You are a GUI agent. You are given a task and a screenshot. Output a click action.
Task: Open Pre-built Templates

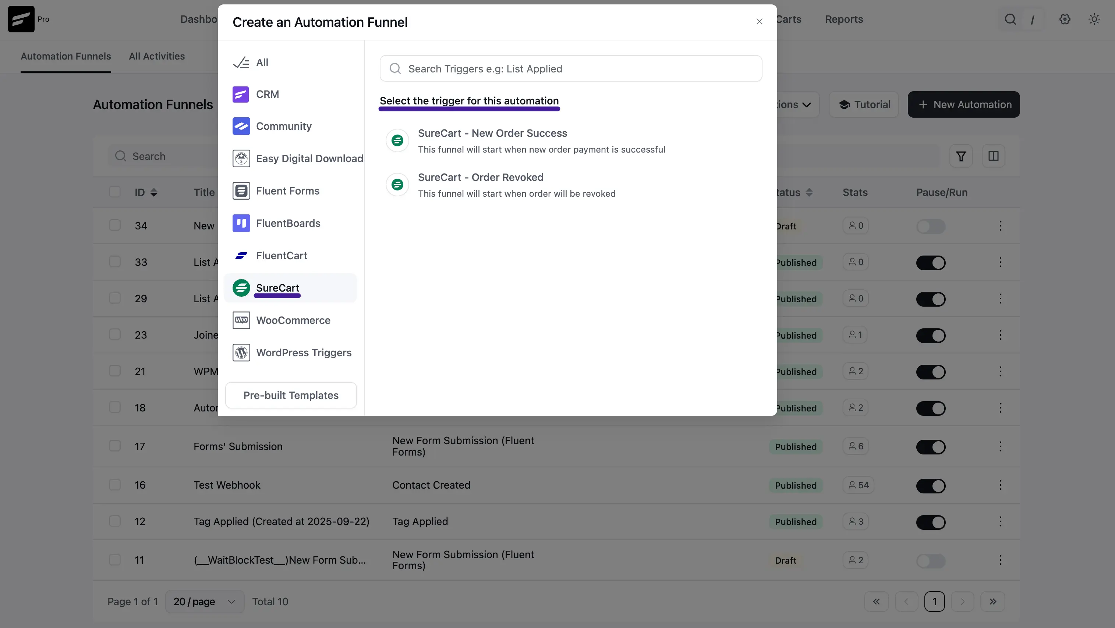point(291,395)
